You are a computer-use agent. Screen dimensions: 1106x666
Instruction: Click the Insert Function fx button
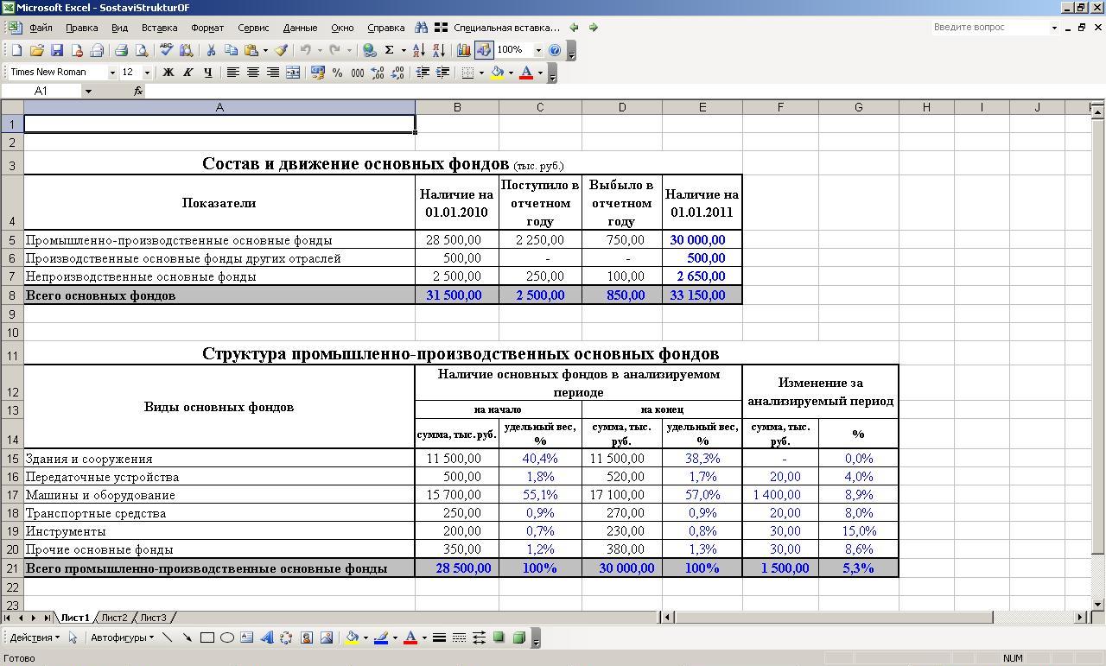pyautogui.click(x=138, y=91)
